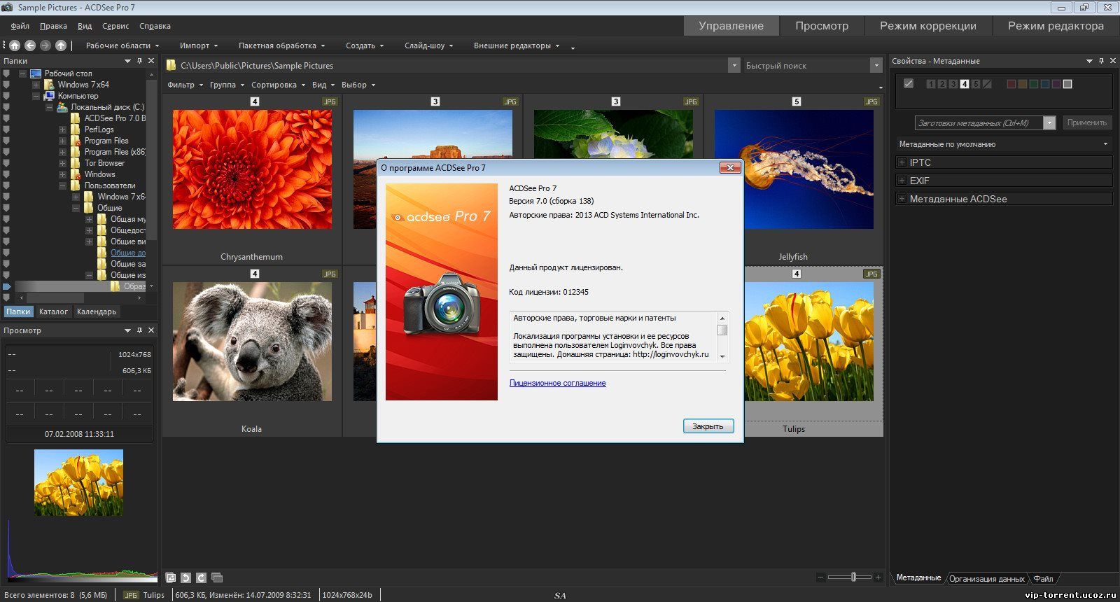Rotate image left icon in bottom toolbar
This screenshot has width=1120, height=602.
point(185,577)
